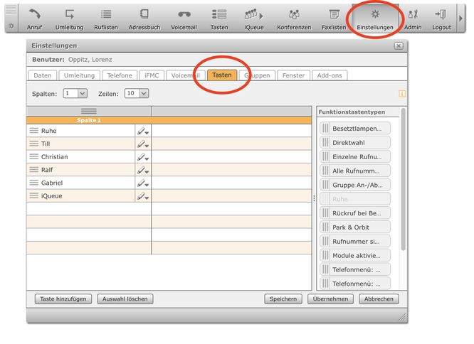Image resolution: width=474 pixels, height=344 pixels.
Task: Click the Spalte 1 column header
Action: [88, 120]
